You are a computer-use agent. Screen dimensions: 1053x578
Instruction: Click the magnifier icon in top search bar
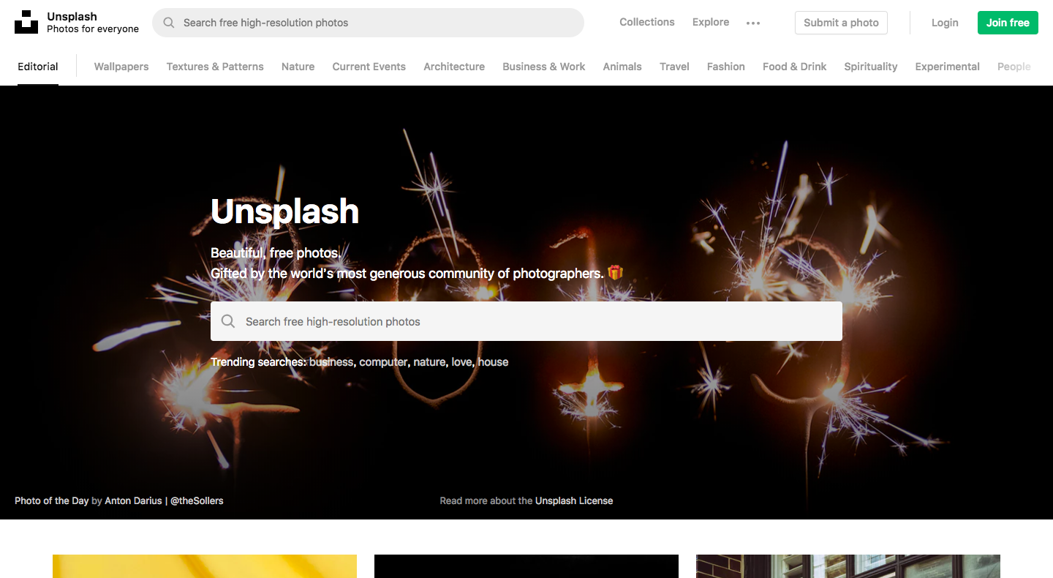169,23
